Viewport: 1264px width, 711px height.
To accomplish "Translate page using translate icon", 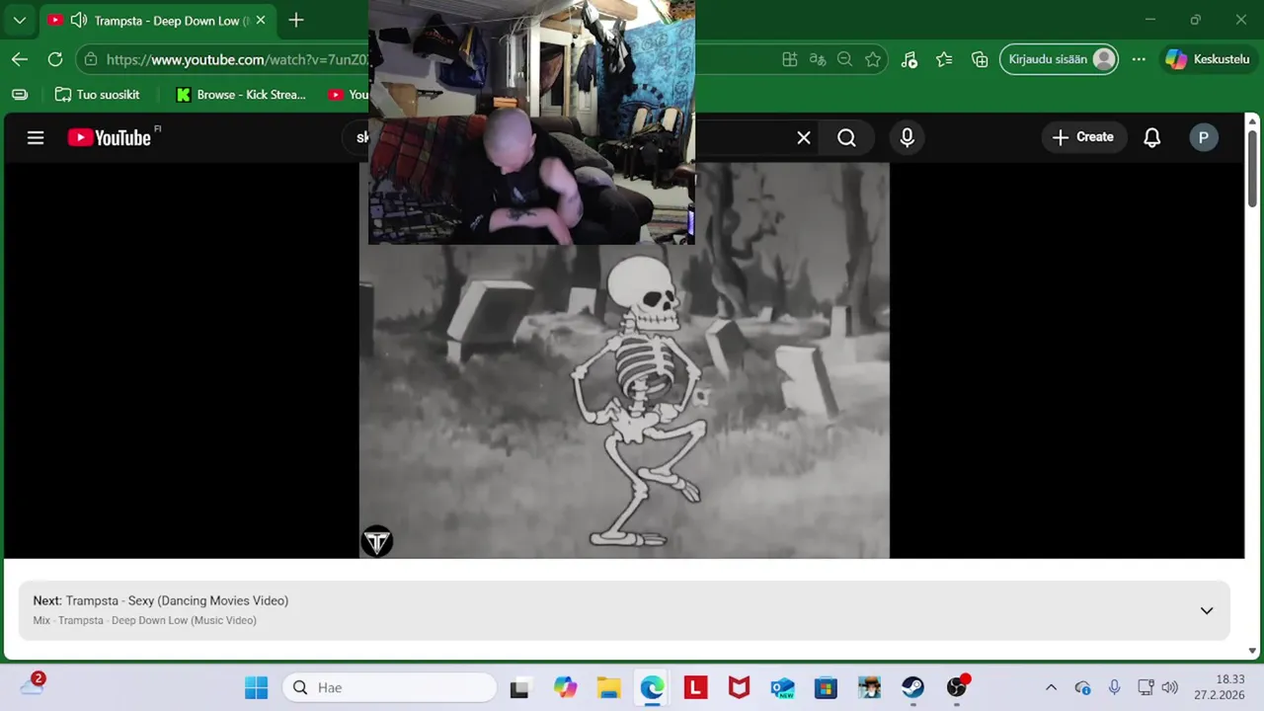I will (817, 59).
